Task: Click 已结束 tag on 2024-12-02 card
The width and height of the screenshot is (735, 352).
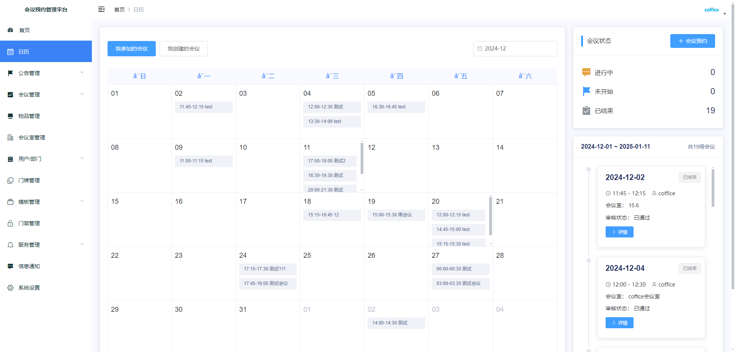Action: pos(690,177)
